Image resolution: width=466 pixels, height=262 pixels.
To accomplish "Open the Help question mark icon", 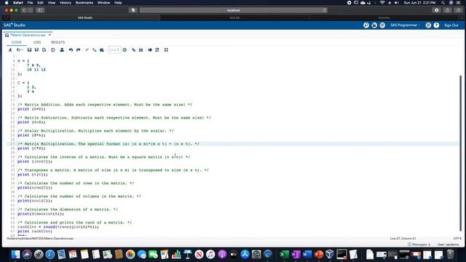I will [436, 25].
